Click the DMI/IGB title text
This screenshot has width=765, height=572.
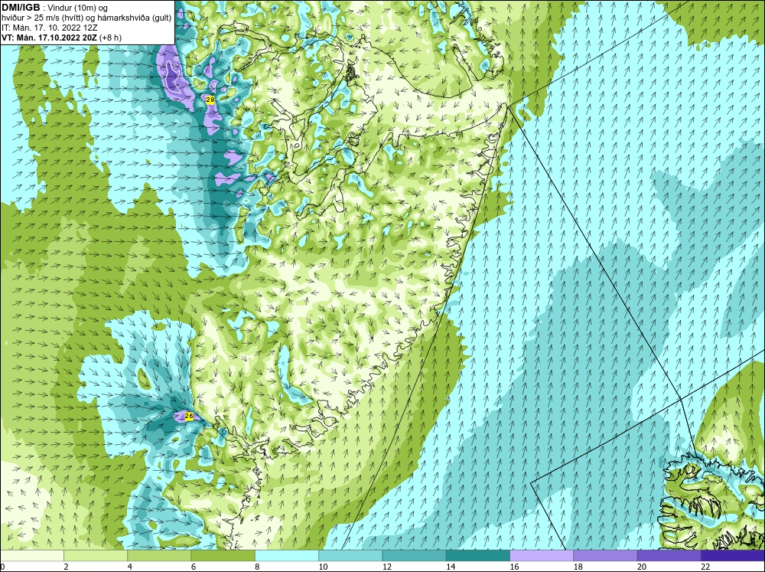click(21, 8)
